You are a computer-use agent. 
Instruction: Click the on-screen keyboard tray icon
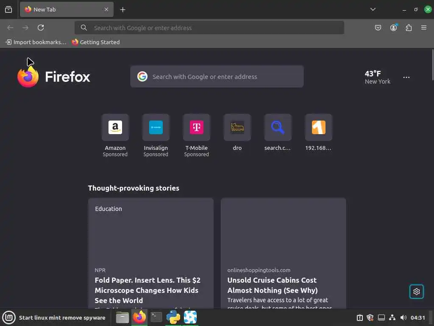pyautogui.click(x=381, y=318)
